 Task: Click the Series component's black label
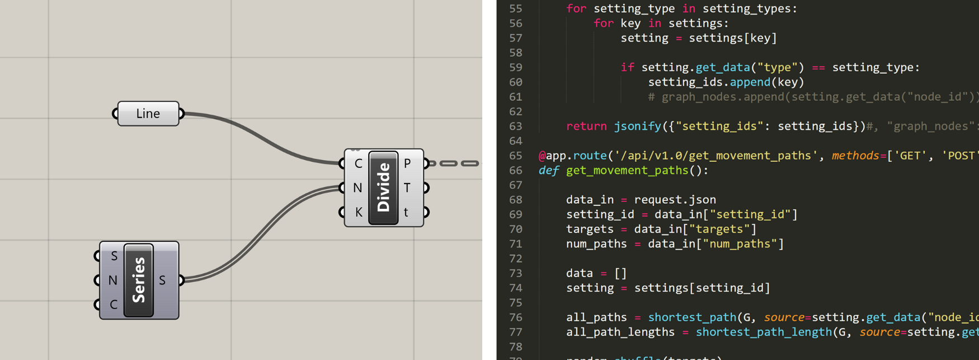[x=139, y=280]
